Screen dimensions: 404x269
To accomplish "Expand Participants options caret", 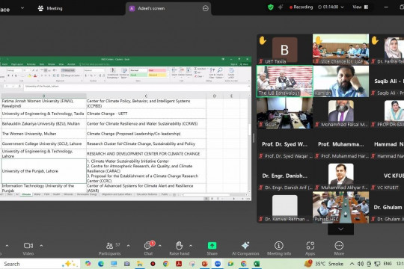I will (128, 246).
